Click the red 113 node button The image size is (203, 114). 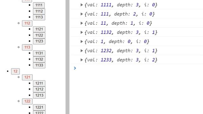(x=27, y=47)
